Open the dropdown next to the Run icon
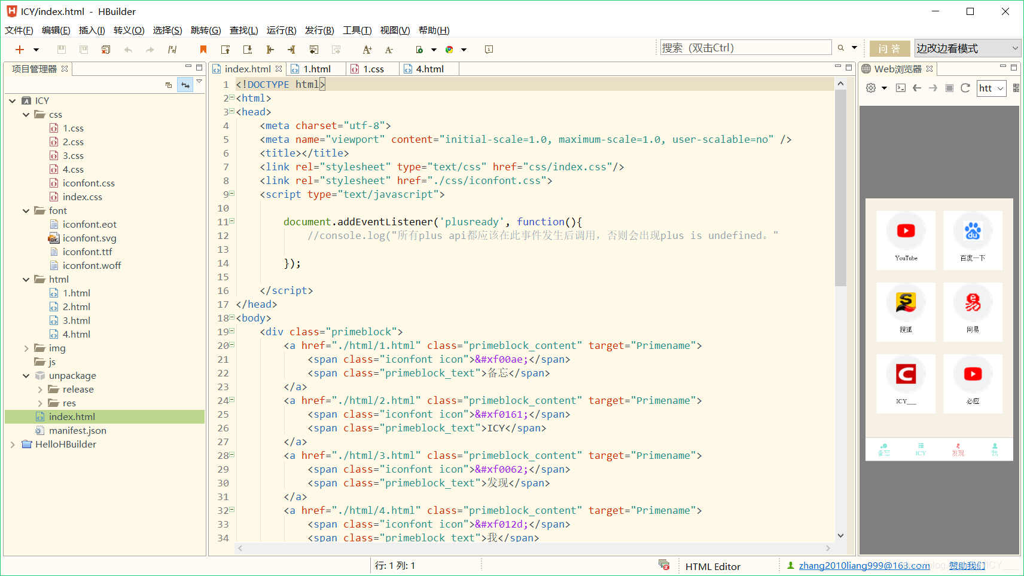This screenshot has height=576, width=1024. (434, 50)
